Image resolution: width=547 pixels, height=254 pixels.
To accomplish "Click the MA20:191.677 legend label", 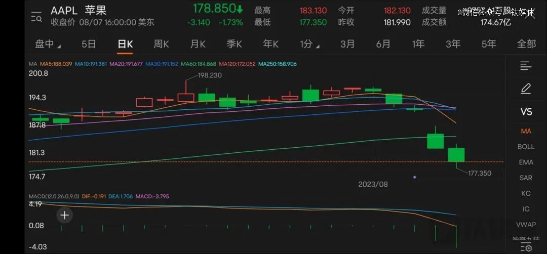I will (126, 64).
